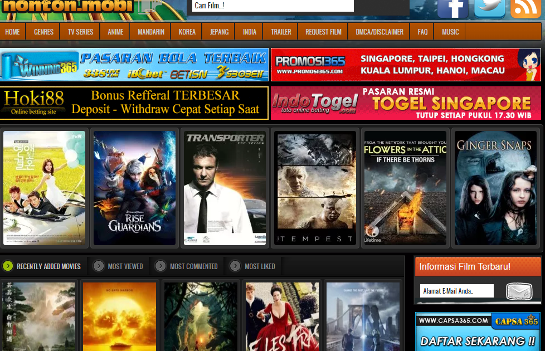545x351 pixels.
Task: Open the orange RSS feed icon
Action: click(x=526, y=9)
